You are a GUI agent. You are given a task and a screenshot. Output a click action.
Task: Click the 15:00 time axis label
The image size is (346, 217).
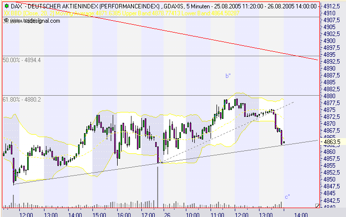(x=99, y=215)
